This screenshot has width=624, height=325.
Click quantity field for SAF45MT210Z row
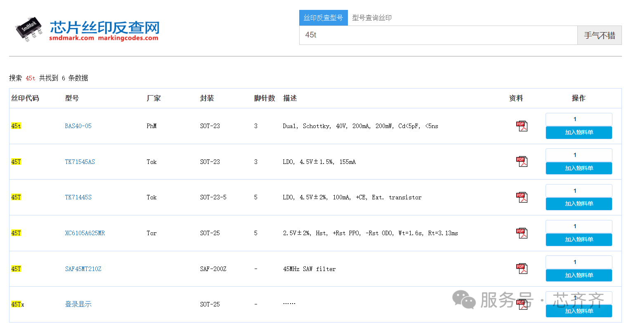point(579,262)
